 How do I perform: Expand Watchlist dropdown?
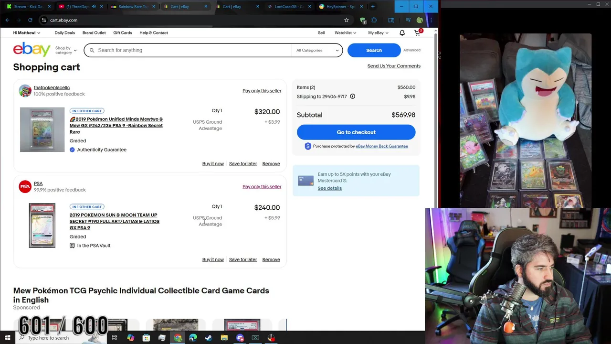(x=346, y=33)
